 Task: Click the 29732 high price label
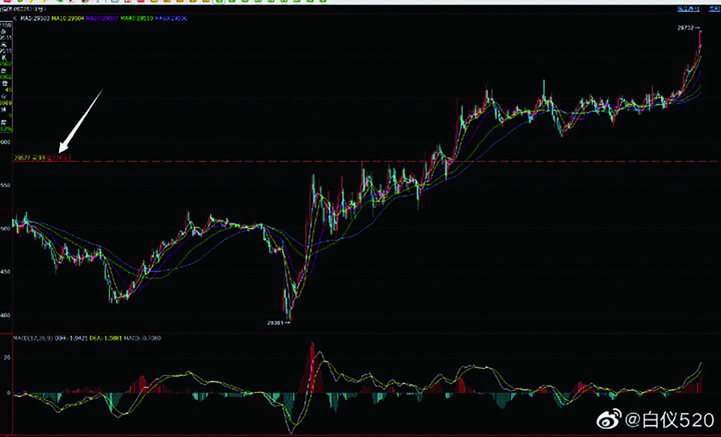click(686, 28)
